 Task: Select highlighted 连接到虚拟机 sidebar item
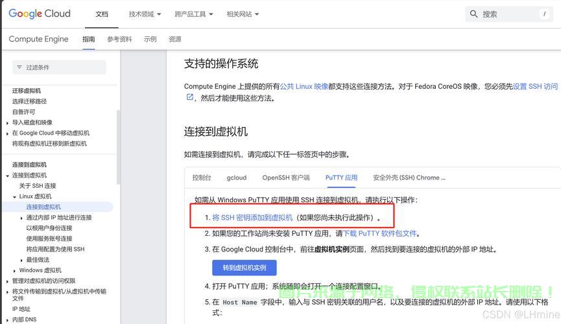(x=43, y=207)
